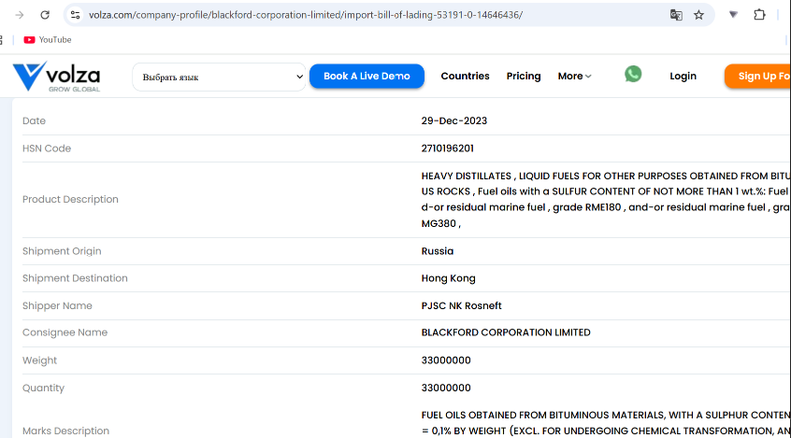Image resolution: width=791 pixels, height=438 pixels.
Task: Click shipper name PJSC NK Rosneft
Action: point(462,306)
